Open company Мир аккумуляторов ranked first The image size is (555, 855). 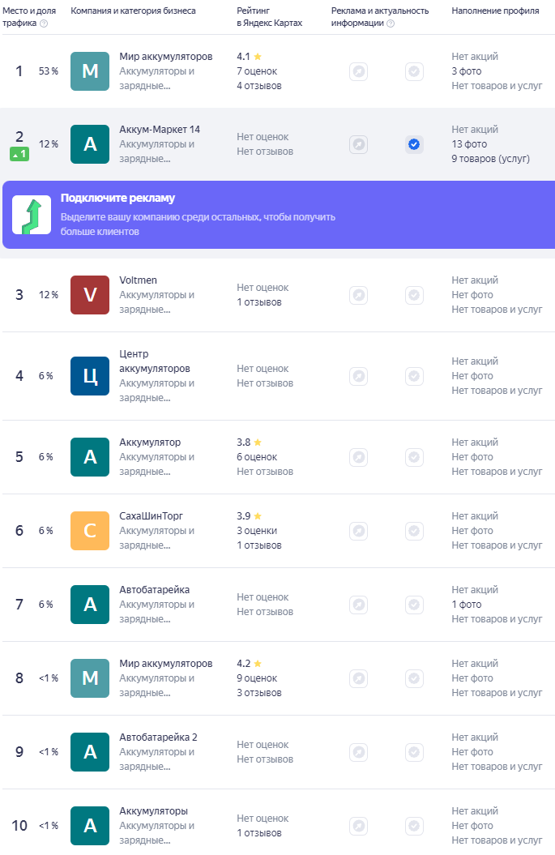coord(166,57)
